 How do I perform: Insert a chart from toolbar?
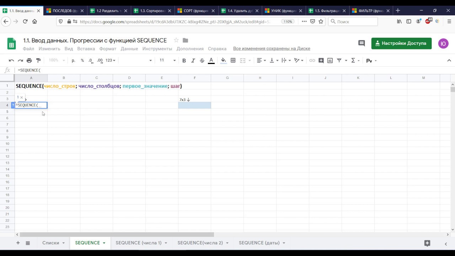tap(330, 60)
